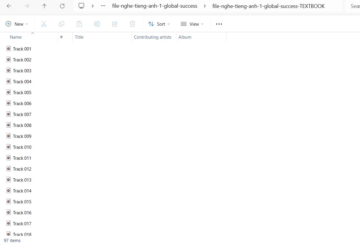The width and height of the screenshot is (360, 245).
Task: Click the Paste icon in the toolbar
Action: (x=79, y=24)
